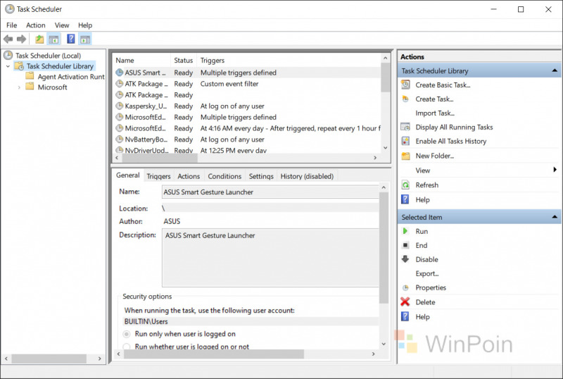Select Run whether user is logged on or not
The height and width of the screenshot is (379, 563).
pos(127,347)
